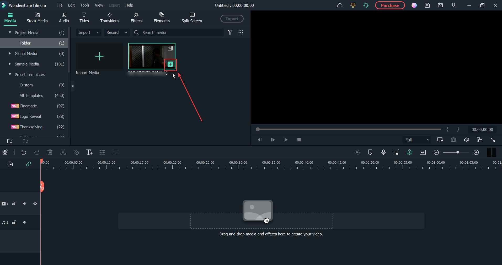Open the View menu

[99, 5]
